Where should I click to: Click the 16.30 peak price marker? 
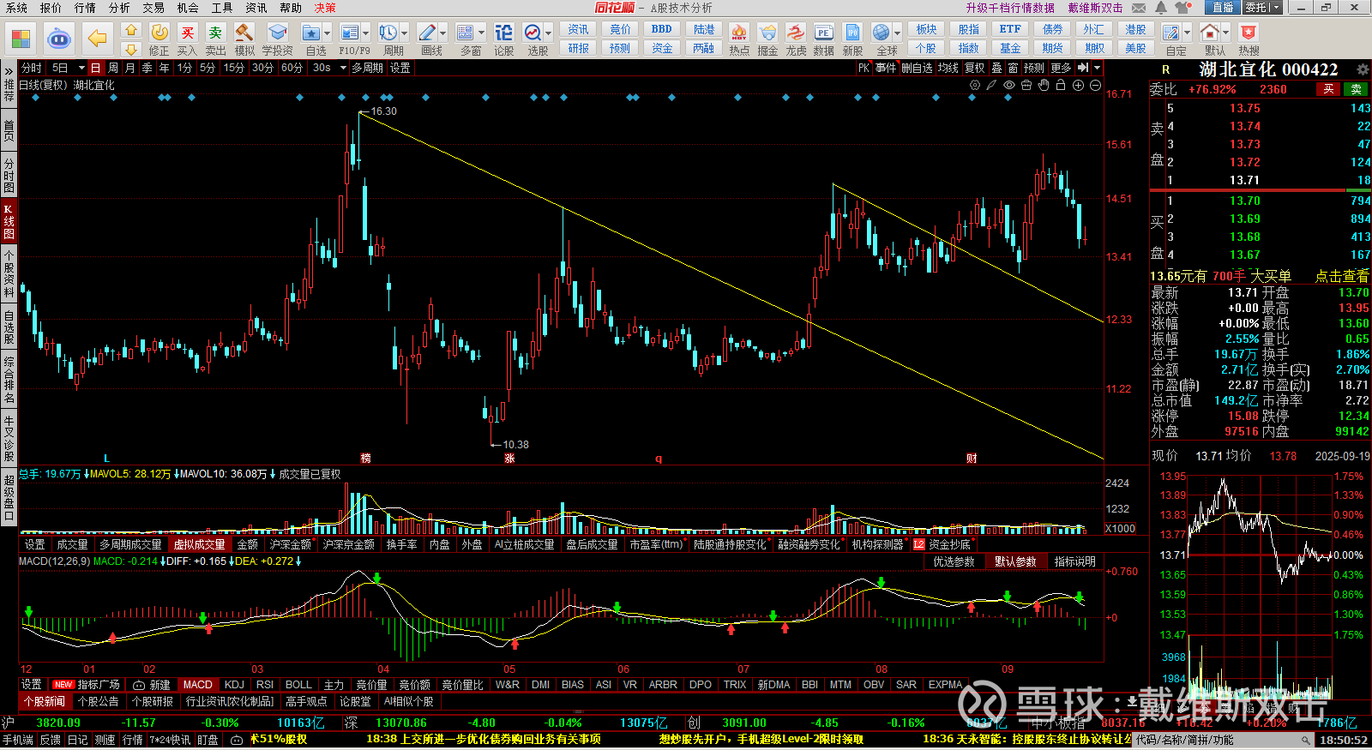pyautogui.click(x=384, y=111)
